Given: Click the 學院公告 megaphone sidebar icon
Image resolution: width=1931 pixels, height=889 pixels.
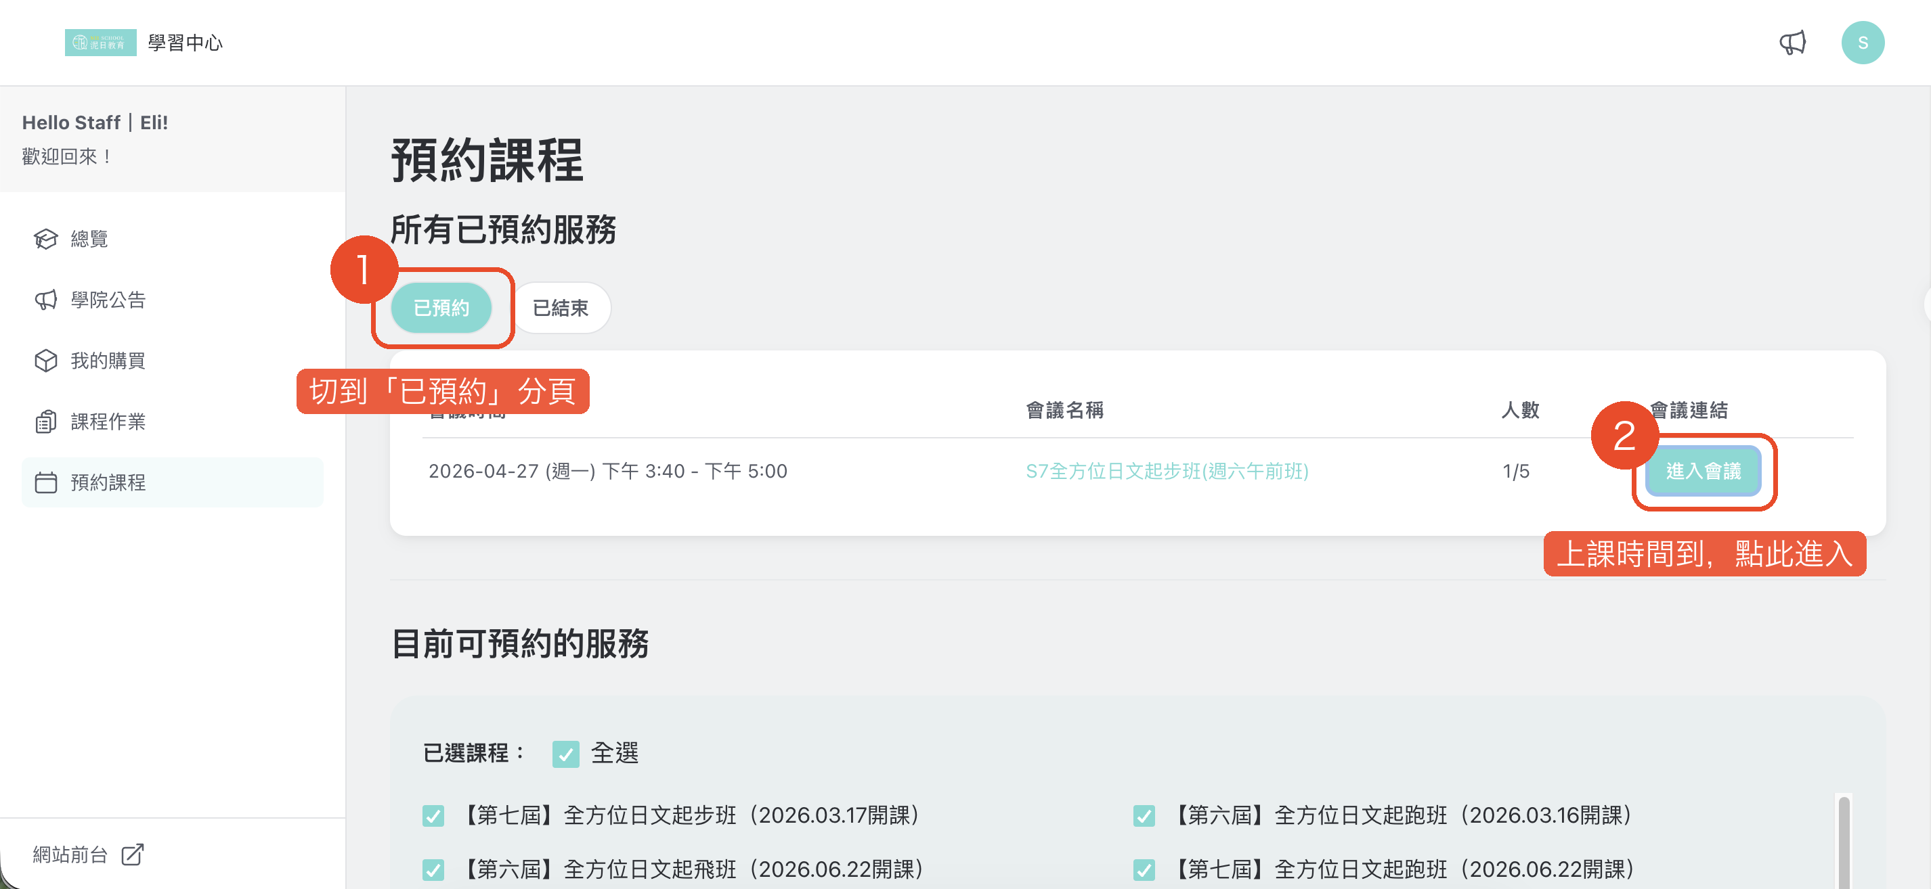Looking at the screenshot, I should [x=46, y=300].
